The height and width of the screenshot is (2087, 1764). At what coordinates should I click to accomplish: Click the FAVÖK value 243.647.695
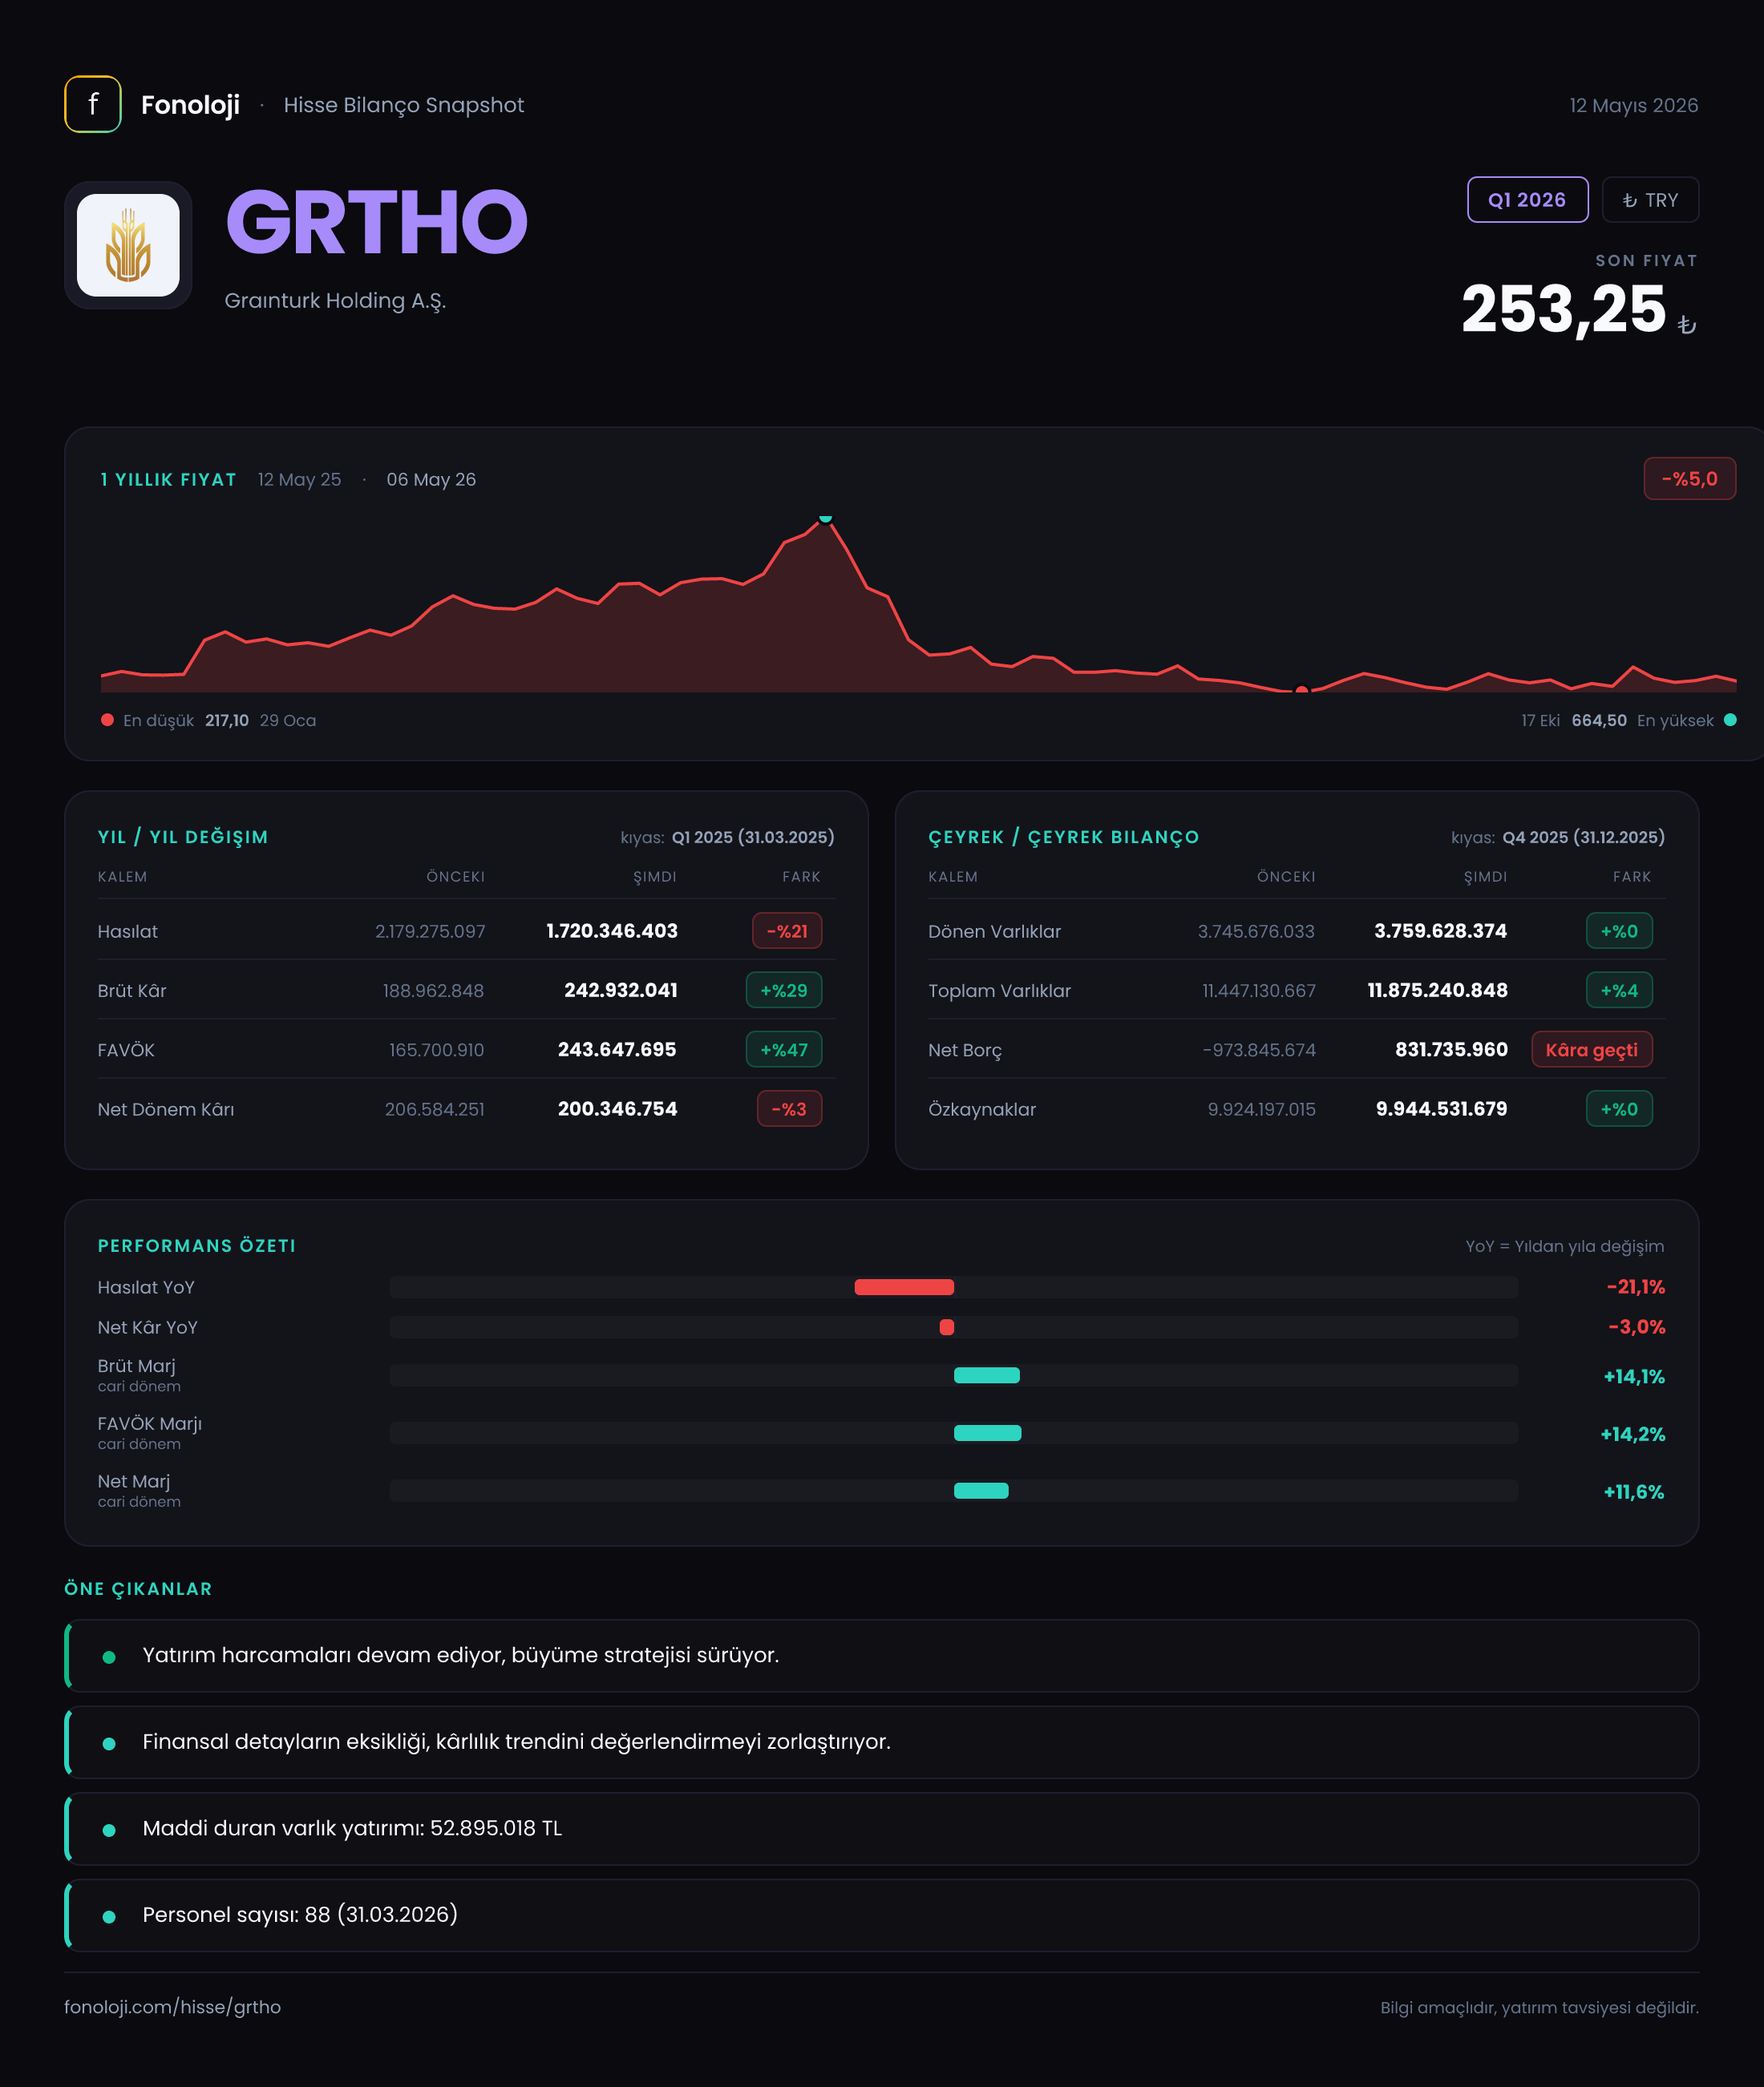point(617,1049)
